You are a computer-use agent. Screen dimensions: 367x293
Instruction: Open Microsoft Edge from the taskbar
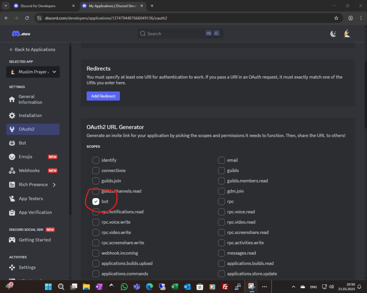click(149, 287)
